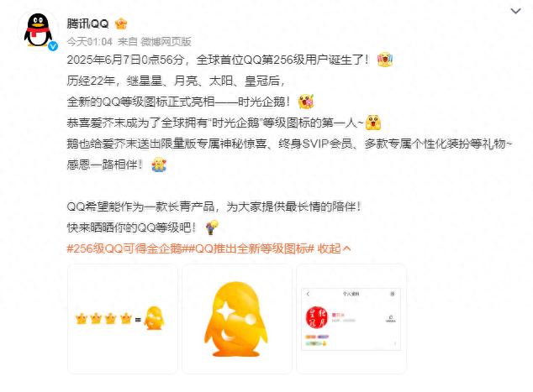Viewport: 533px width, 392px height.
Task: Click the crying-laughing emoji after first line
Action: pyautogui.click(x=385, y=60)
